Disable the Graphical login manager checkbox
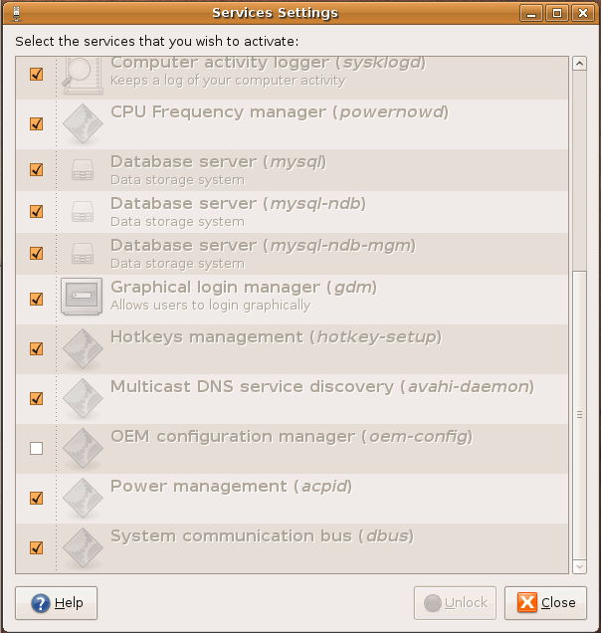 click(x=37, y=299)
